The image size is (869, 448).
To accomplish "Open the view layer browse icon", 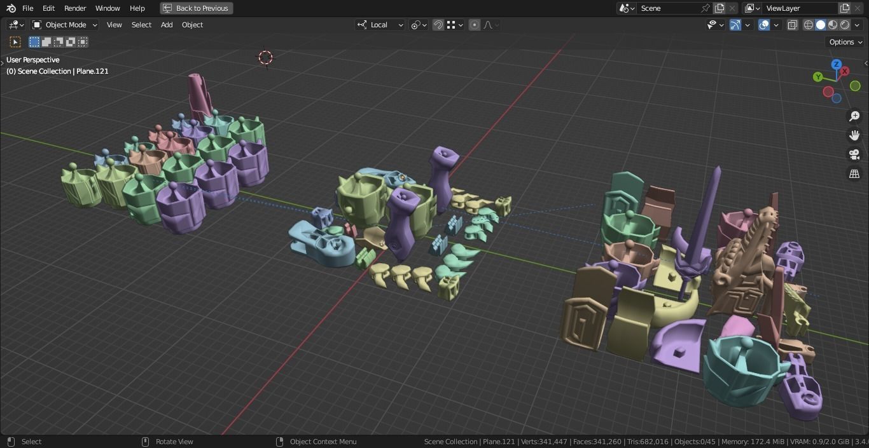I will coord(753,8).
